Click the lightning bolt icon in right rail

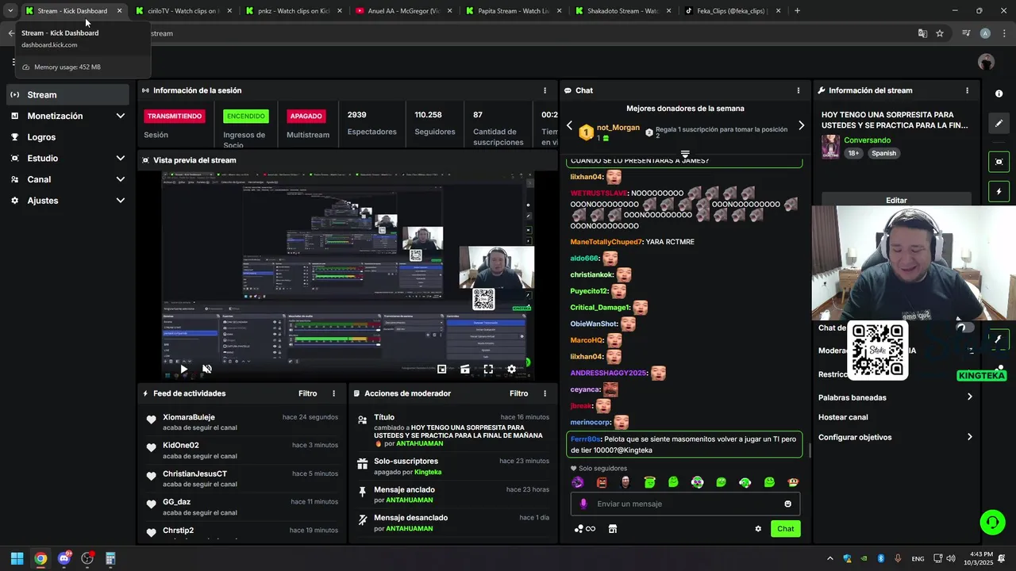click(999, 192)
